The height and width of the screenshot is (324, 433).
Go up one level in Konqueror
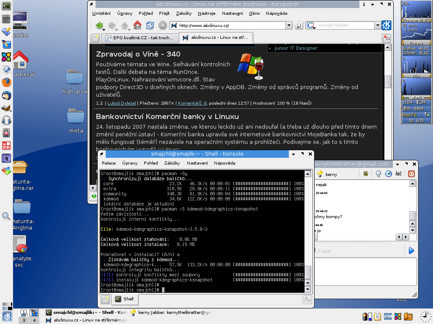point(125,25)
